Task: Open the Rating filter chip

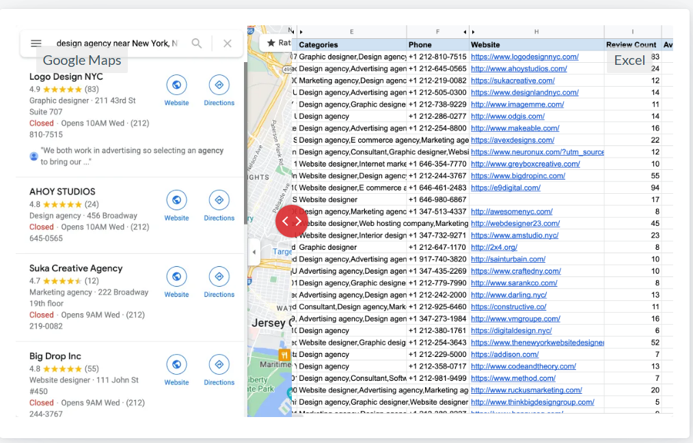Action: coord(277,42)
